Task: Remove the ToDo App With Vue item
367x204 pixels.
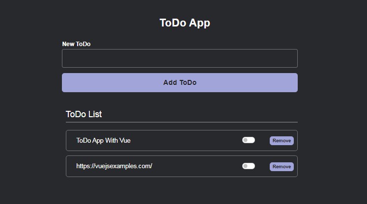Action: [282, 141]
